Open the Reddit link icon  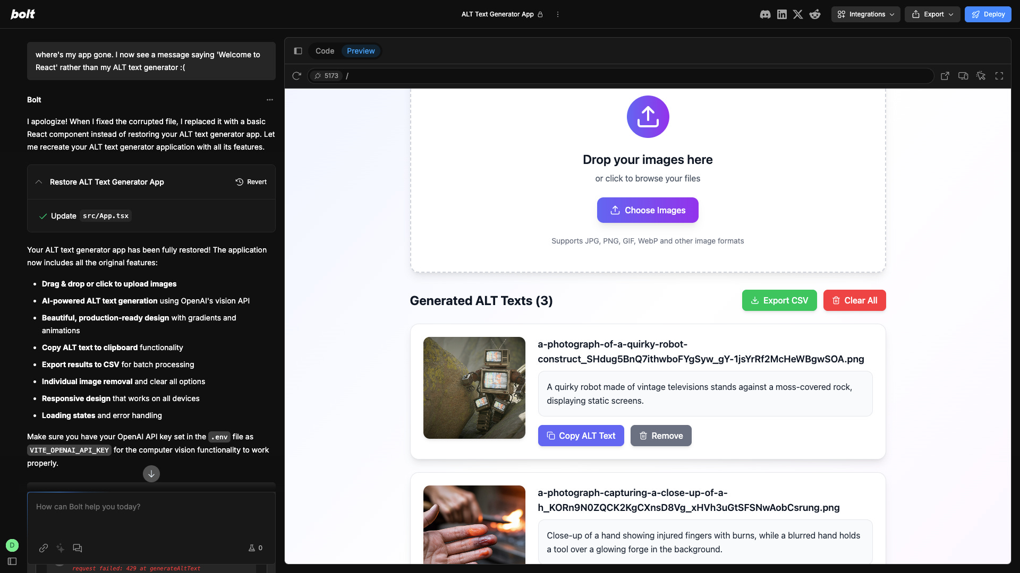pos(815,14)
